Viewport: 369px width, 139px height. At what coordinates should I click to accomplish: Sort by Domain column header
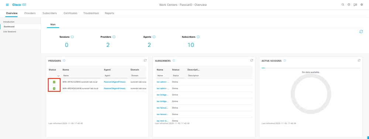tap(135, 70)
